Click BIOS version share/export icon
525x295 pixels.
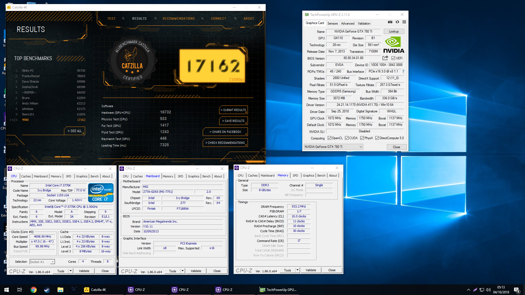point(385,58)
